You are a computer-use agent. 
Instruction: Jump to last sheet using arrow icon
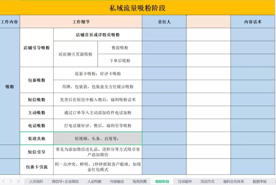[18, 181]
